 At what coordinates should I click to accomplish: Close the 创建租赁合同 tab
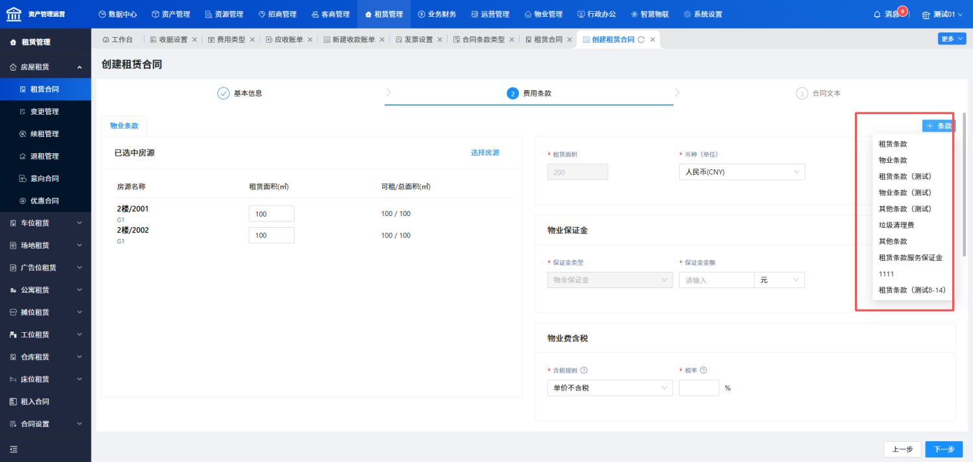point(653,40)
